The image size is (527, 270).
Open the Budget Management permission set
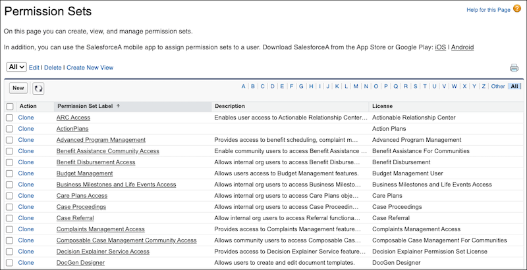(85, 173)
